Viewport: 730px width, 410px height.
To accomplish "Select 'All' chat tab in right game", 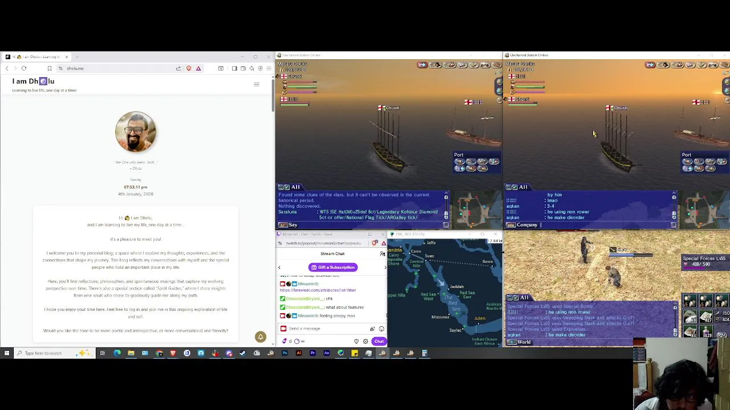I will pos(523,187).
